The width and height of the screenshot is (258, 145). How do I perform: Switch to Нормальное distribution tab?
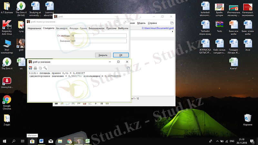pyautogui.click(x=34, y=28)
